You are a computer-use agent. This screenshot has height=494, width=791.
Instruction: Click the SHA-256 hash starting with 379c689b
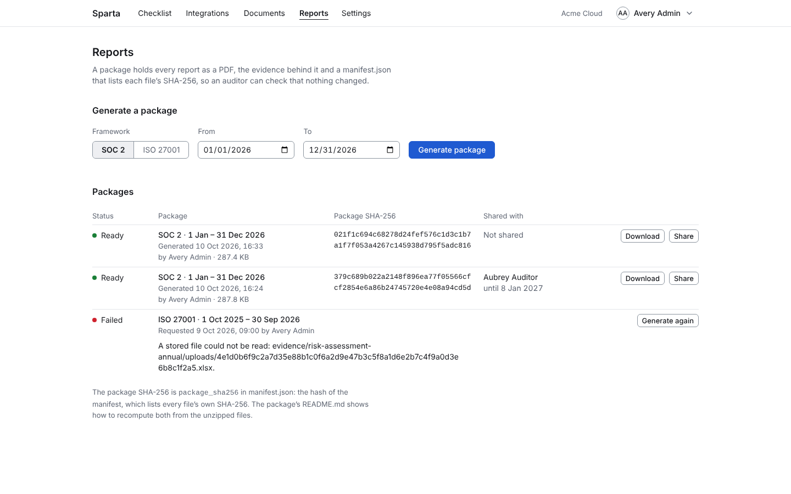point(402,282)
